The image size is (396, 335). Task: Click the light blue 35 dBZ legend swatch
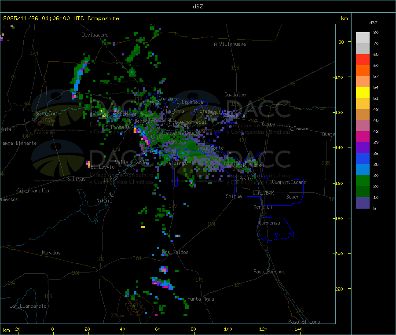tap(363, 170)
